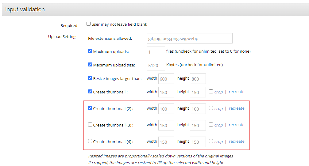Uncheck the Maximum upload size checkbox
This screenshot has width=309, height=166.
pyautogui.click(x=90, y=65)
